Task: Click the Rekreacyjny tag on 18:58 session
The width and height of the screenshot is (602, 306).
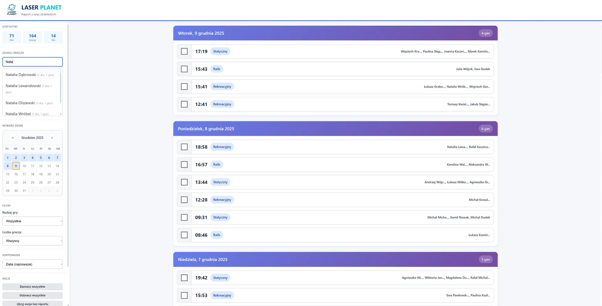Action: (222, 147)
